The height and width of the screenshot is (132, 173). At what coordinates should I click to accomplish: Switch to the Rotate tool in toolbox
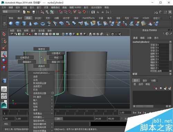point(4,61)
